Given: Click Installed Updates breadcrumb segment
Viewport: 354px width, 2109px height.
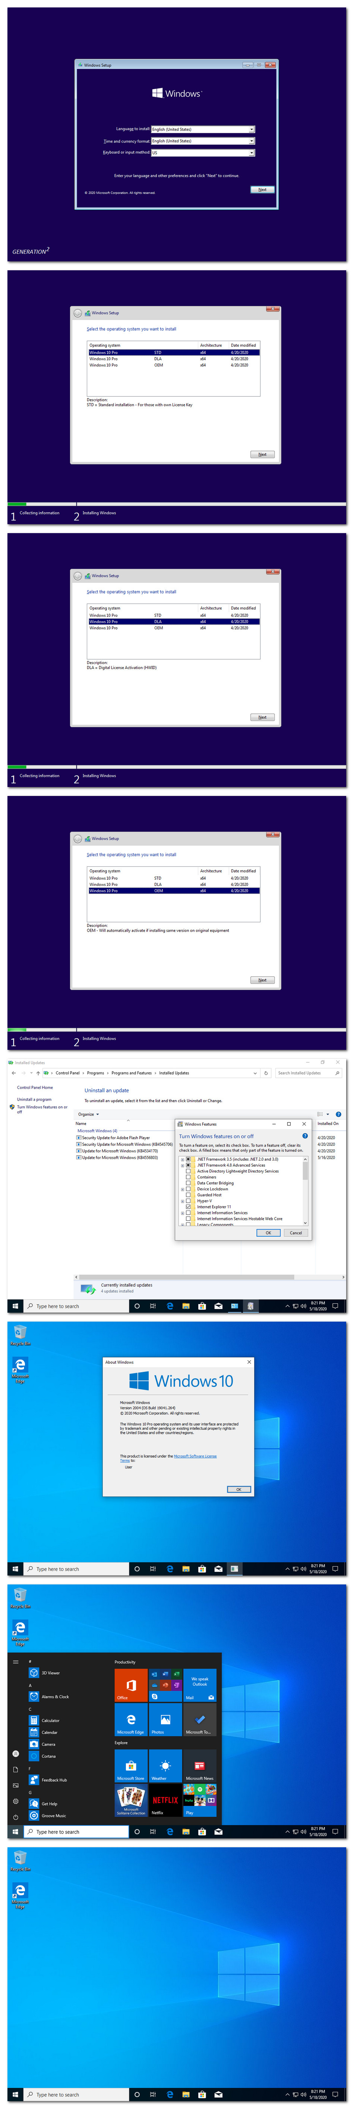Looking at the screenshot, I should pos(174,1073).
